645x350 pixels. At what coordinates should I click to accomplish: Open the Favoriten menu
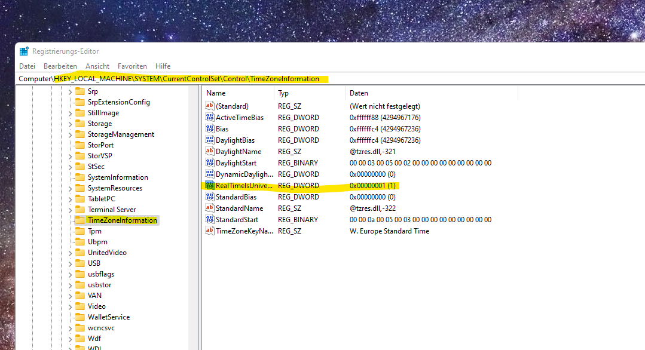click(132, 66)
